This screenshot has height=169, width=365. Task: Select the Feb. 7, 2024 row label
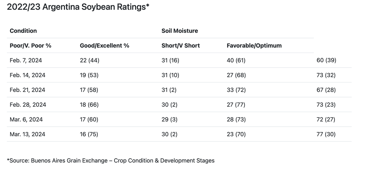tap(26, 60)
